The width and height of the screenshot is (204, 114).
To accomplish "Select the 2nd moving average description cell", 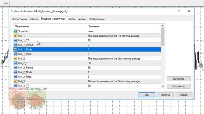I will click(124, 58).
